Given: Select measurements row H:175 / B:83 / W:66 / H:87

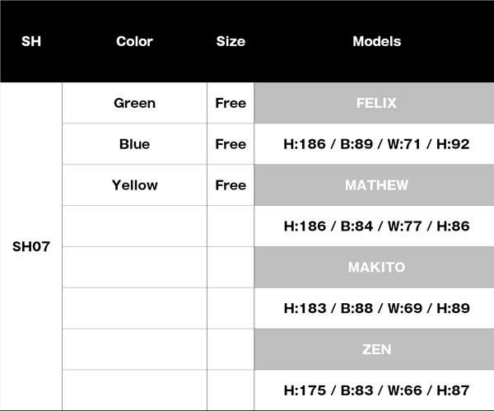Looking at the screenshot, I should point(376,390).
